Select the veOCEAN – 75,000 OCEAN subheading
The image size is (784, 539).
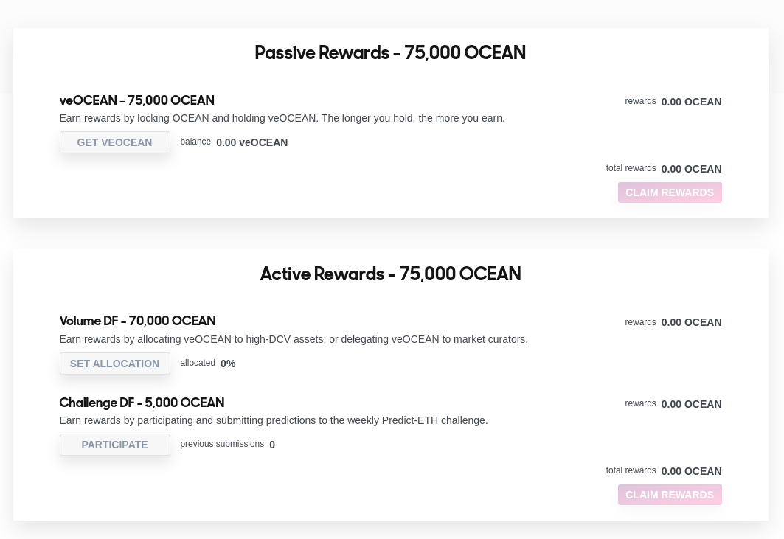click(137, 100)
